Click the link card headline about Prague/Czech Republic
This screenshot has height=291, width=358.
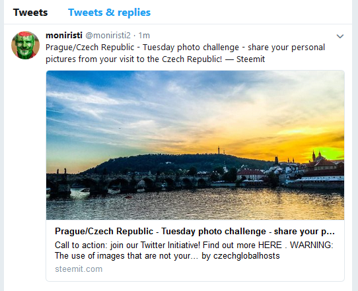tap(195, 231)
